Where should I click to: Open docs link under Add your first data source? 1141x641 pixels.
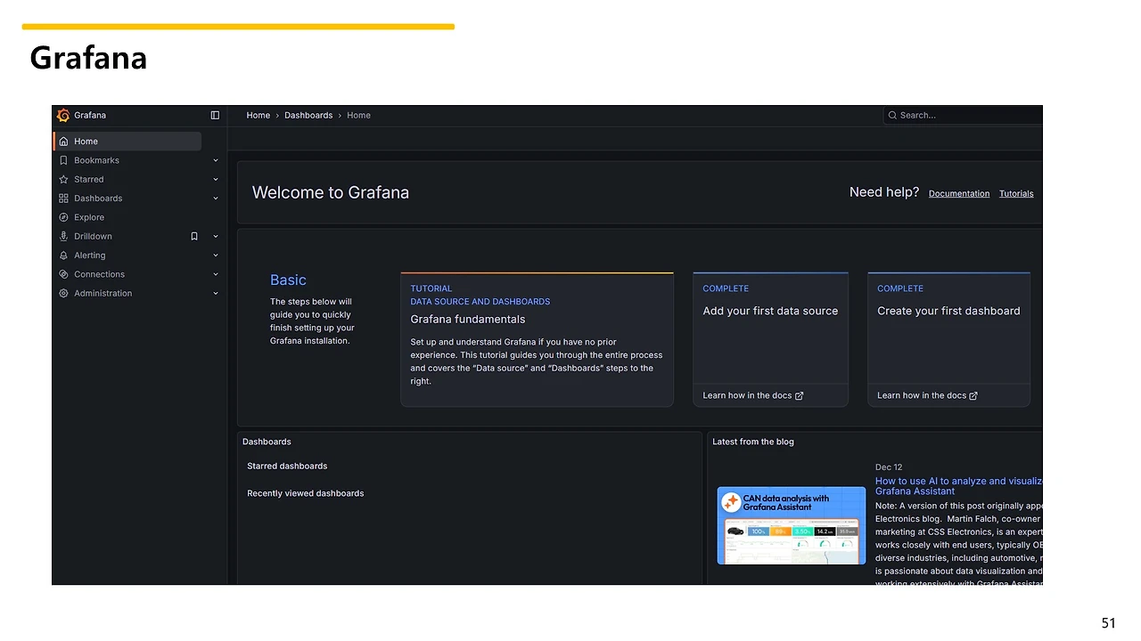753,395
